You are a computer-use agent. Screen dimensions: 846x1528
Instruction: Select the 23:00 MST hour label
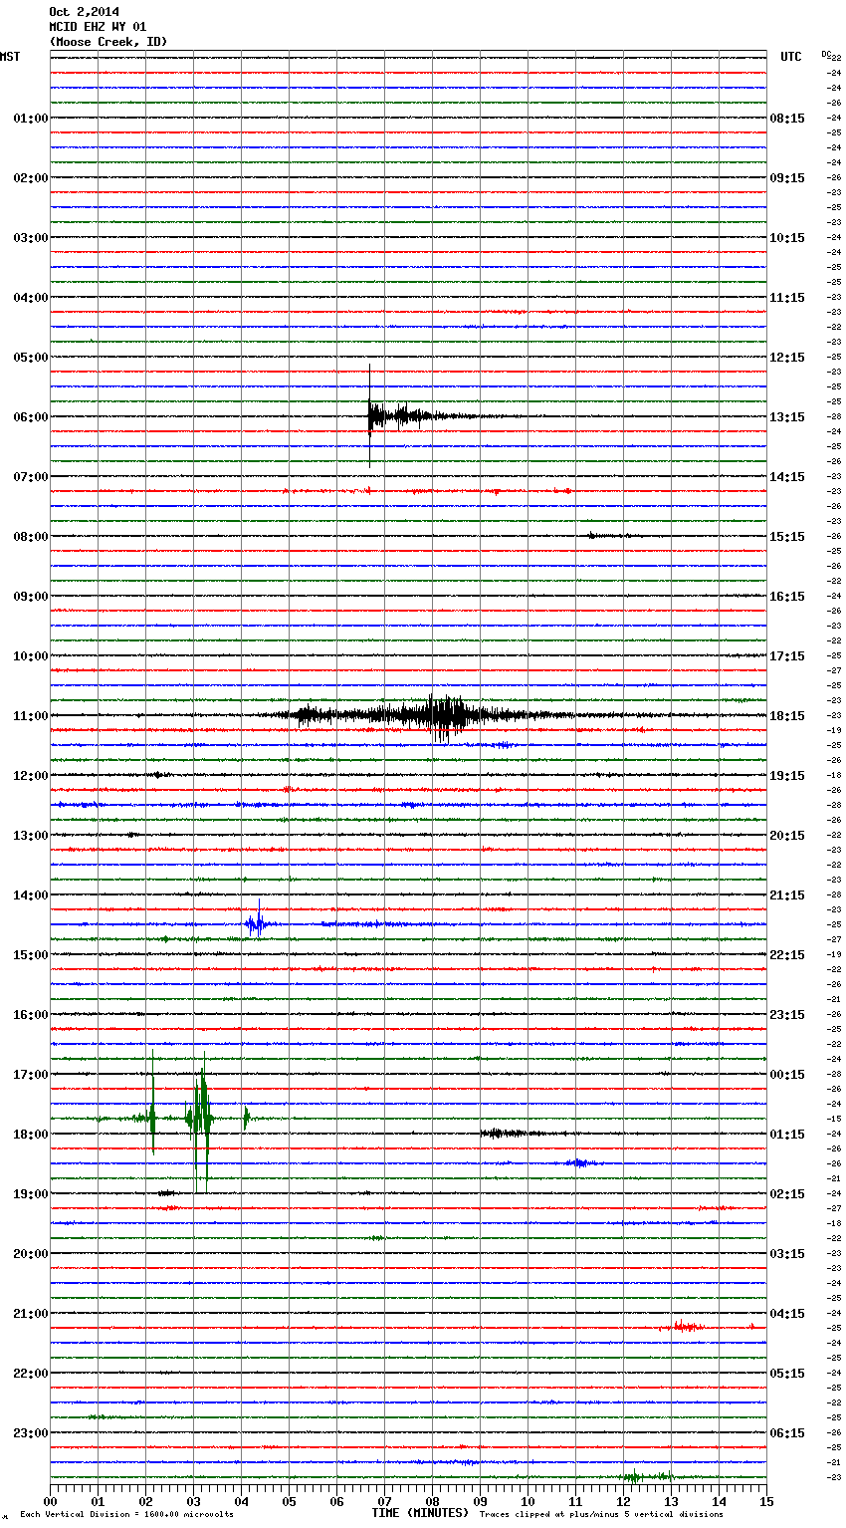pos(30,1433)
